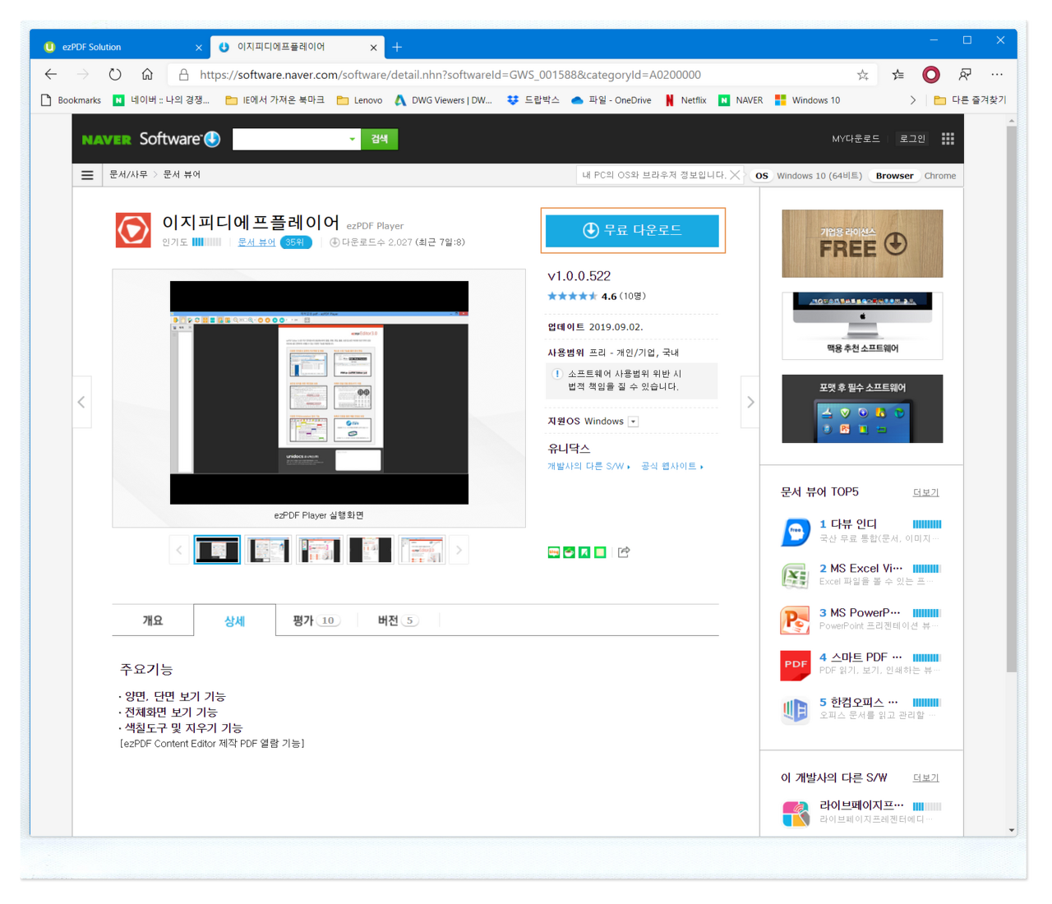Select the 이지피디에프플레이어 browser tab

pyautogui.click(x=297, y=47)
